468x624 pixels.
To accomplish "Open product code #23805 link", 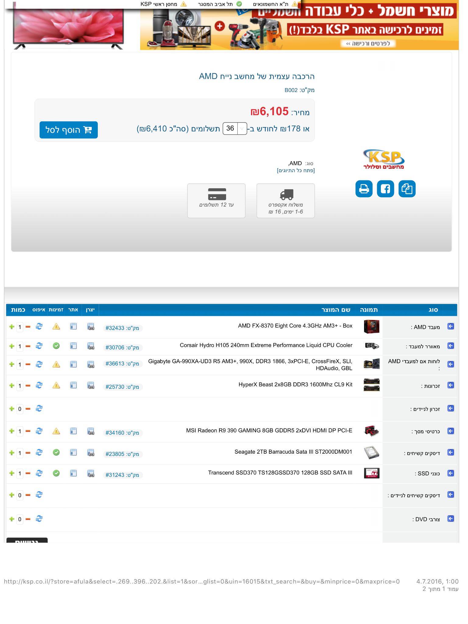I will pyautogui.click(x=122, y=454).
